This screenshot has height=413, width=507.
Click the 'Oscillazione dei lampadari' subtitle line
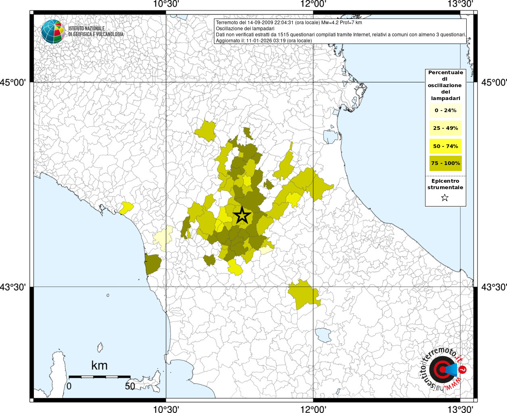(x=245, y=29)
